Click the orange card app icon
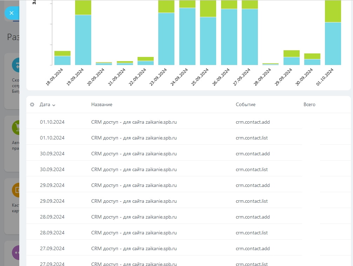The width and height of the screenshot is (353, 266). [x=16, y=190]
